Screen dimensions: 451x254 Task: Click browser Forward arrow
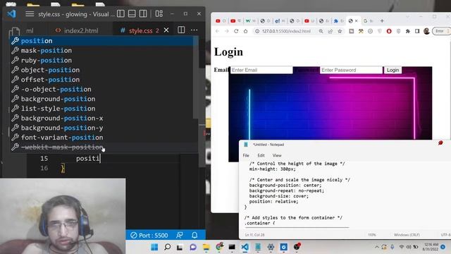point(227,31)
